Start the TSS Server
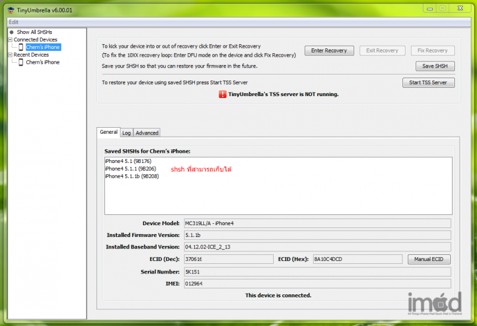The width and height of the screenshot is (477, 326). click(428, 82)
